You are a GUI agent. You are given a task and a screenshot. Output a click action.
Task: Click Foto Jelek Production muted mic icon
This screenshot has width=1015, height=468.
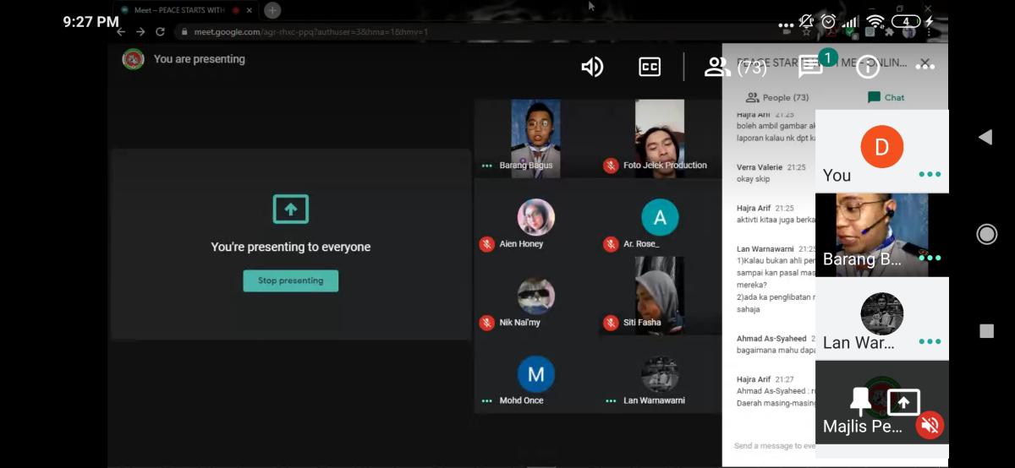(611, 166)
